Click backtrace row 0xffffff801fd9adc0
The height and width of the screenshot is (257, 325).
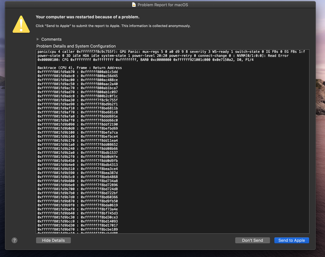tap(77, 96)
